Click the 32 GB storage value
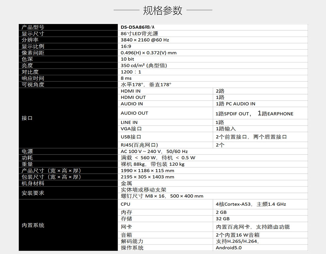Image resolution: width=326 pixels, height=254 pixels. pos(223,219)
